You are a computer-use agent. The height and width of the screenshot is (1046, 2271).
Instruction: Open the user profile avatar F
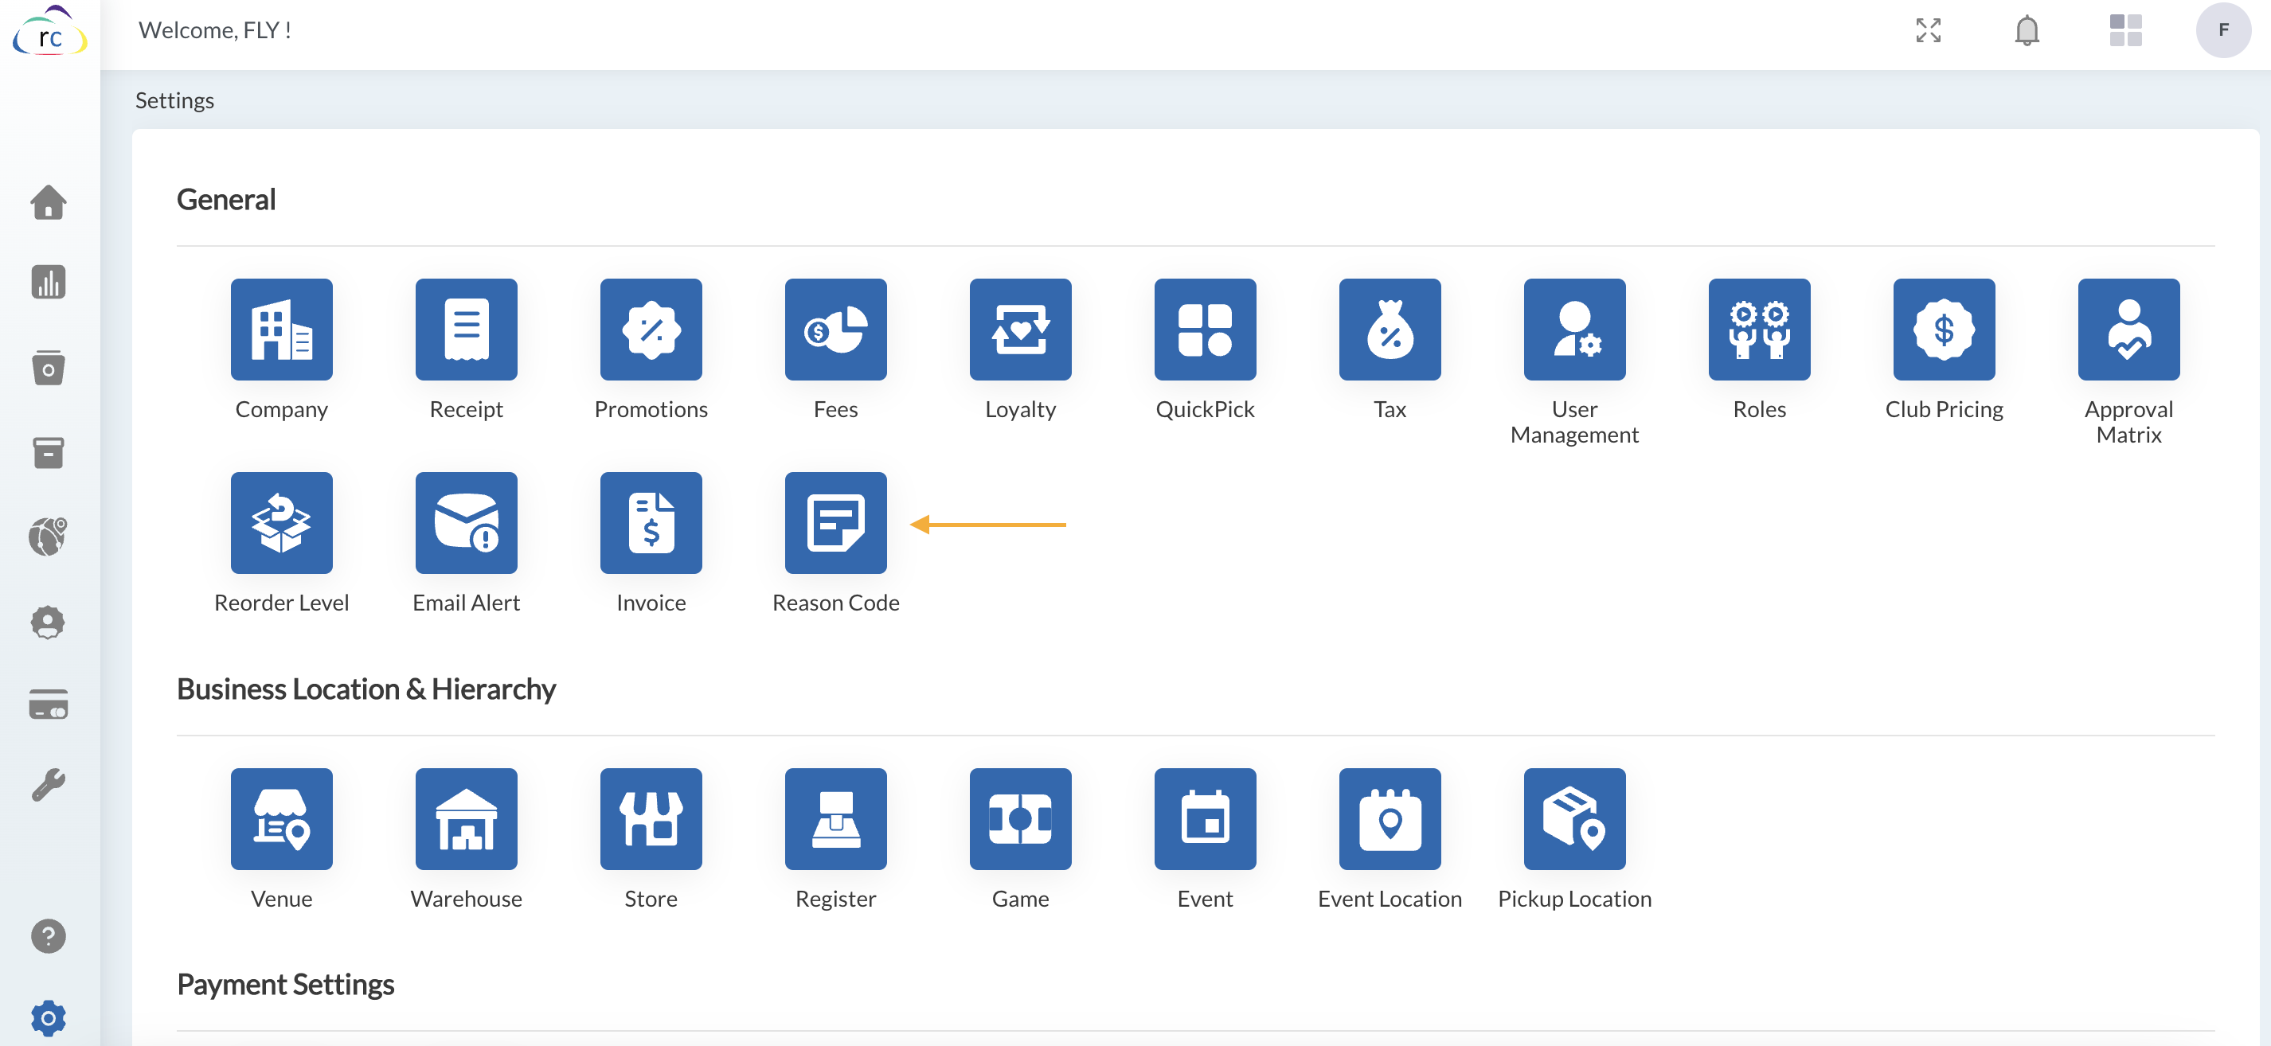(2222, 30)
